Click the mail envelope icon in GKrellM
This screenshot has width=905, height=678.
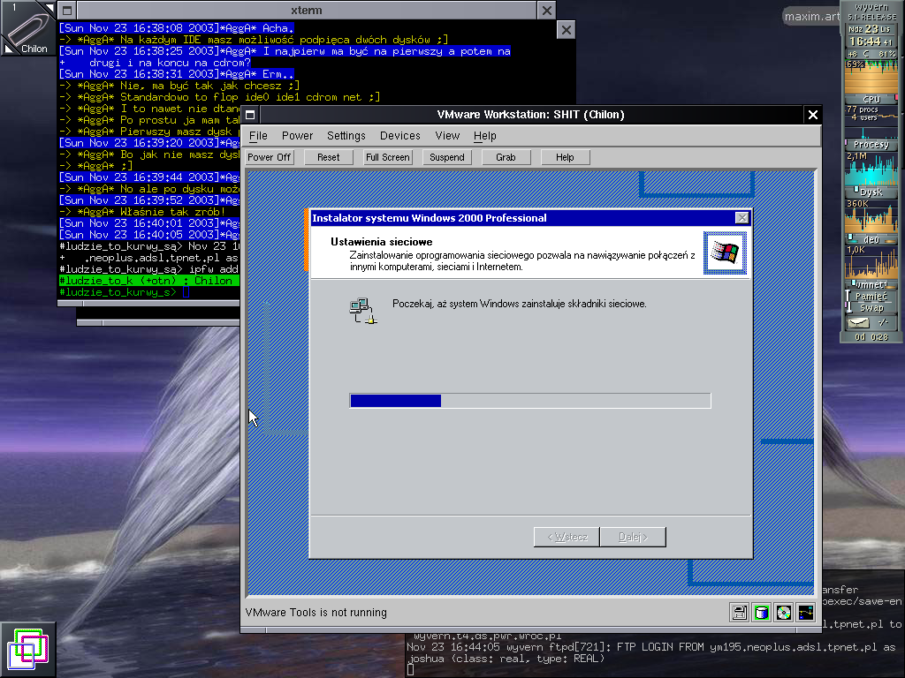[858, 324]
